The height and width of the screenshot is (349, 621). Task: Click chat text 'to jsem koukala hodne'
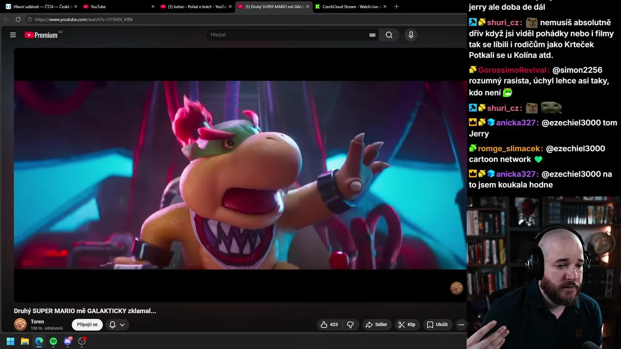coord(511,185)
